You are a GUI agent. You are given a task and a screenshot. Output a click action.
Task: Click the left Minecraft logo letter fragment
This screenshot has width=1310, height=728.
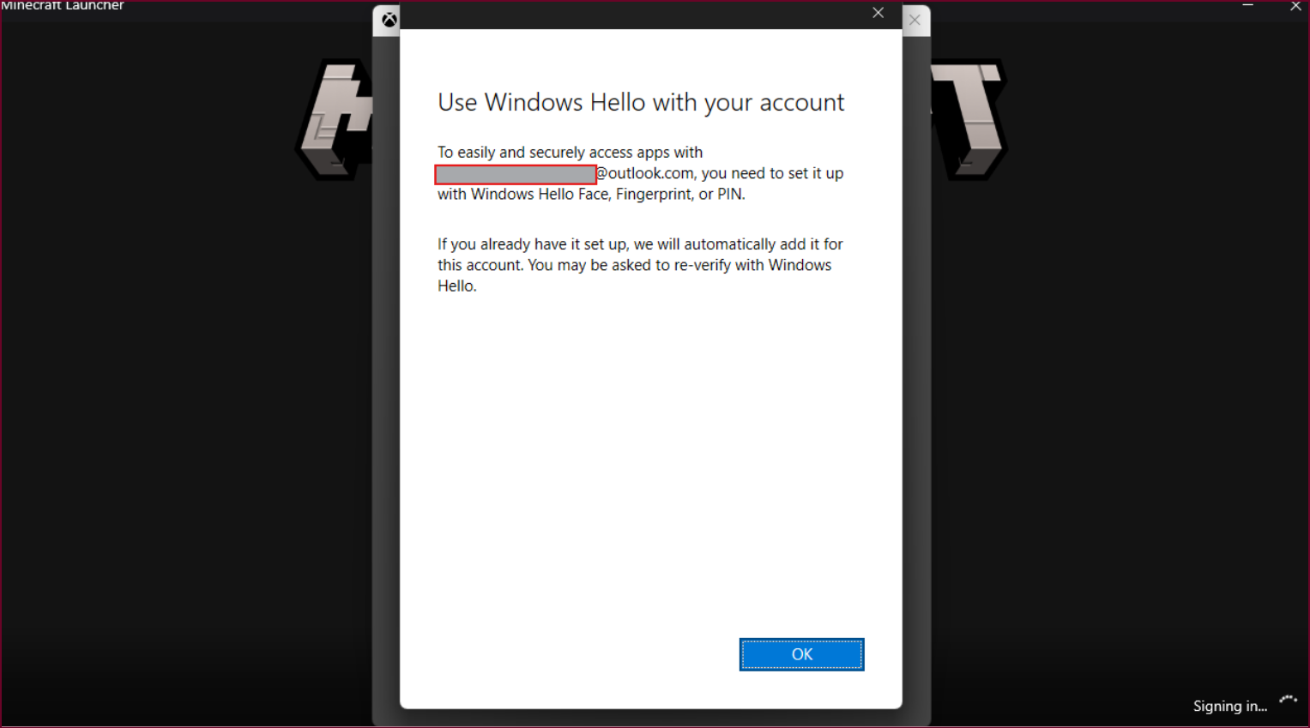(x=334, y=119)
